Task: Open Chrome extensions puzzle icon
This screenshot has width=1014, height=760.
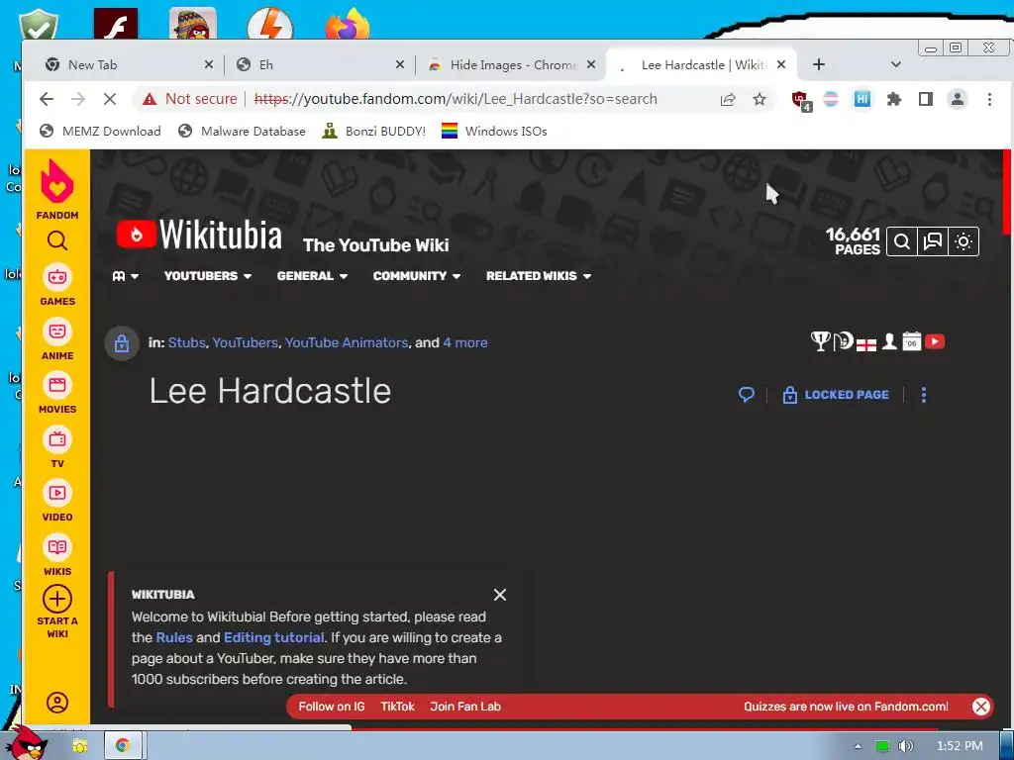Action: pos(894,99)
